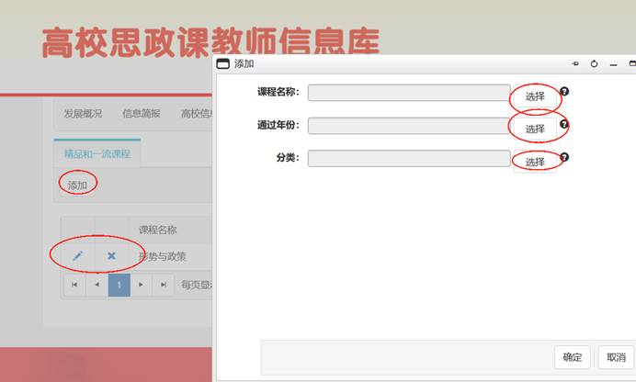Select the 精品和一流课程 tab
This screenshot has width=636, height=382.
[x=97, y=153]
